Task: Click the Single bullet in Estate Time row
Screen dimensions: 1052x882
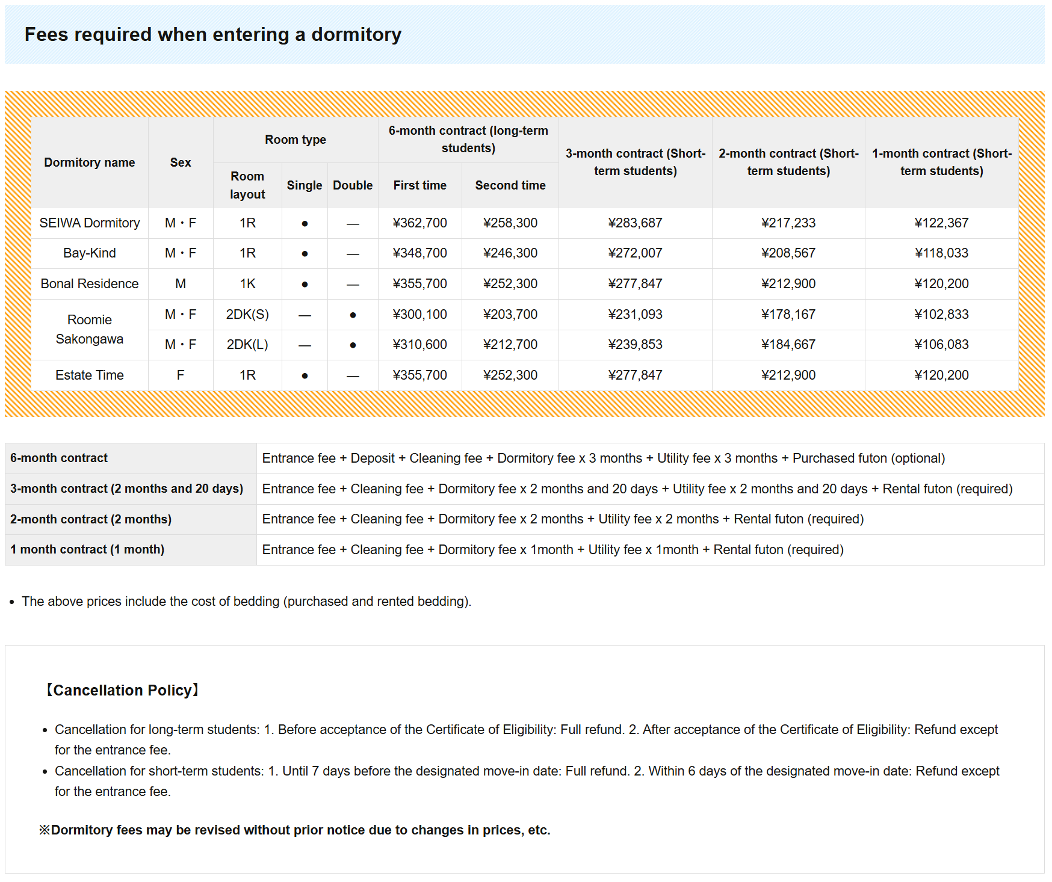Action: (305, 376)
